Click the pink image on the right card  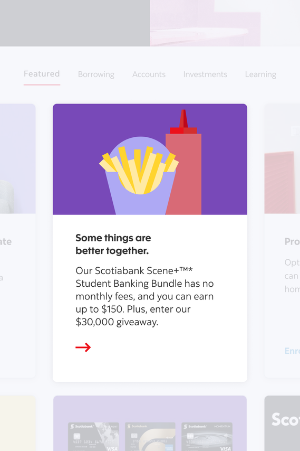click(x=282, y=159)
